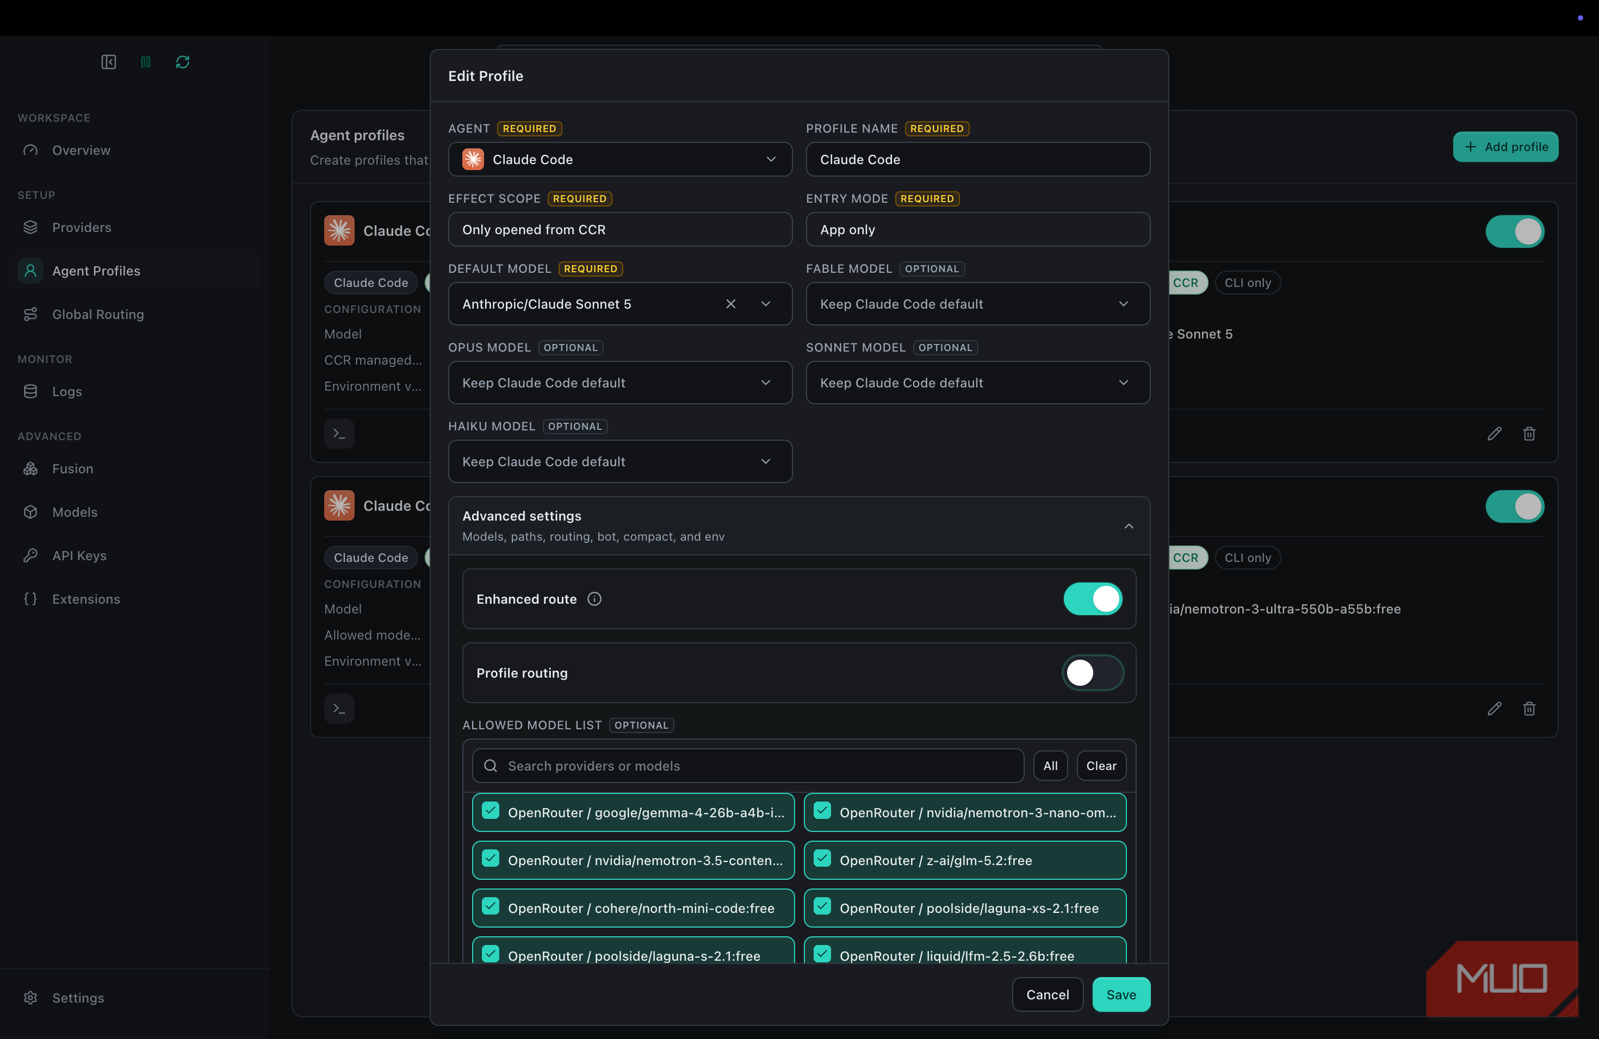Open the Opus Model dropdown
This screenshot has height=1039, width=1599.
(620, 383)
